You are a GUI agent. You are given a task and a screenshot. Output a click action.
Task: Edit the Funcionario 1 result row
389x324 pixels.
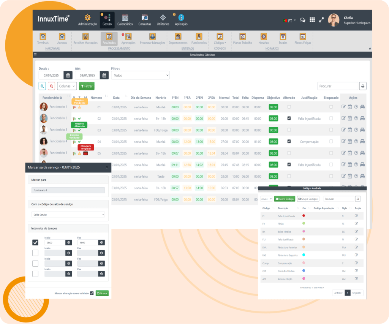point(343,107)
